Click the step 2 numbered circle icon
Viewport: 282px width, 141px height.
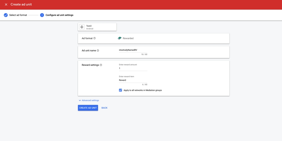coord(42,15)
